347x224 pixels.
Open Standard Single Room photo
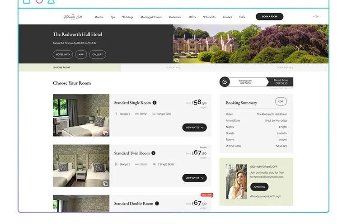tap(81, 115)
